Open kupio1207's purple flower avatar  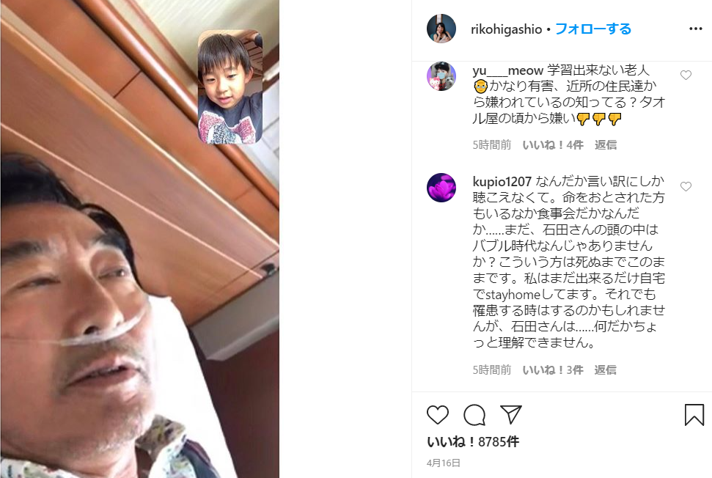[441, 188]
